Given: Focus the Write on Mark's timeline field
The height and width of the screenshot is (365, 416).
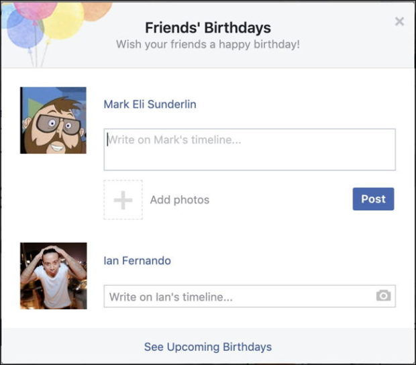Looking at the screenshot, I should coord(250,150).
